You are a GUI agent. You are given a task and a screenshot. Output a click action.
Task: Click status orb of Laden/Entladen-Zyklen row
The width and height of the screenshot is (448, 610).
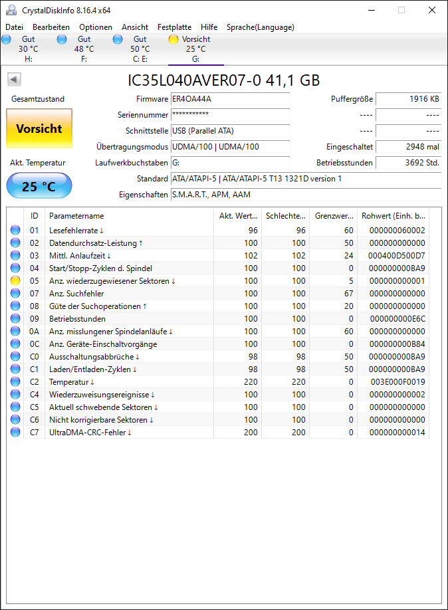pos(15,369)
